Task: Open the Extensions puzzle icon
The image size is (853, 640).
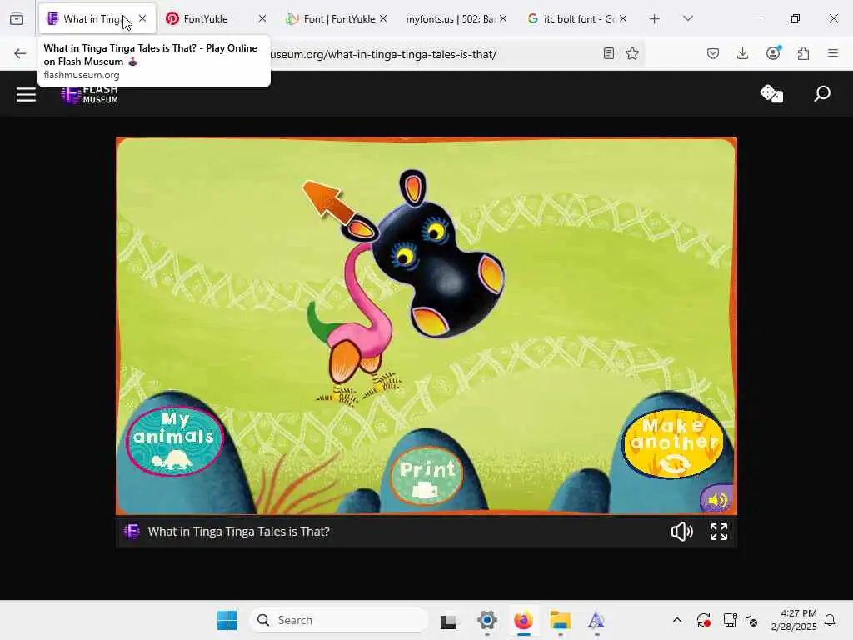Action: (803, 53)
